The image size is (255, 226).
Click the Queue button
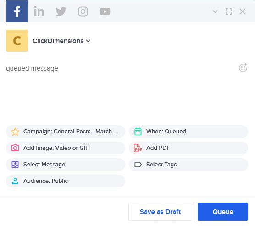coord(223,212)
